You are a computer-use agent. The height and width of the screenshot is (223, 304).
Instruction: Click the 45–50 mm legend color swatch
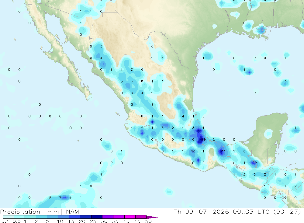tap(141, 217)
